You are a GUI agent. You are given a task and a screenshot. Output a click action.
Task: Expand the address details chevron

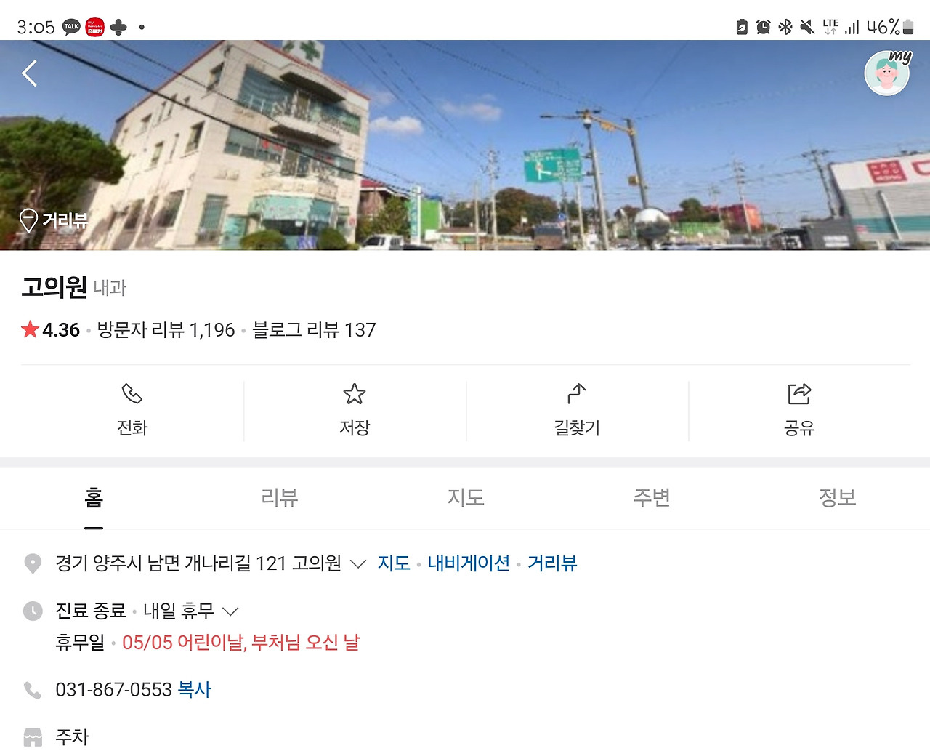tap(358, 564)
